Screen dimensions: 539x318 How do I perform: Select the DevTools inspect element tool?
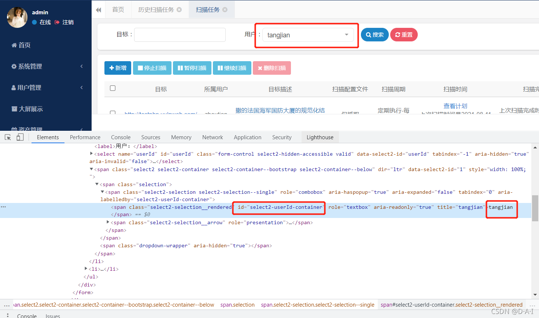point(8,137)
